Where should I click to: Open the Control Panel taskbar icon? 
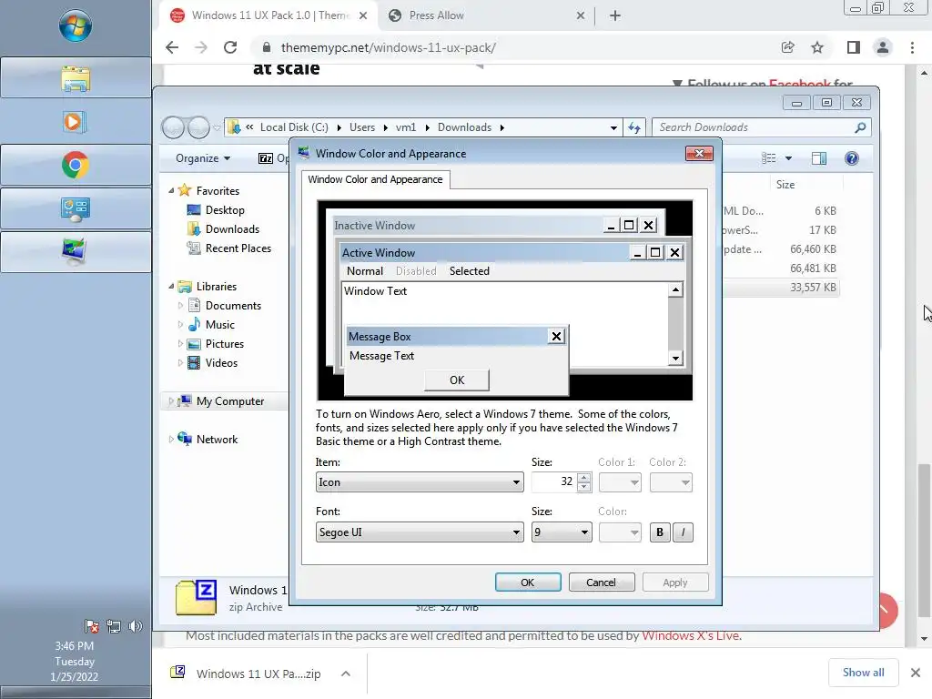click(76, 208)
